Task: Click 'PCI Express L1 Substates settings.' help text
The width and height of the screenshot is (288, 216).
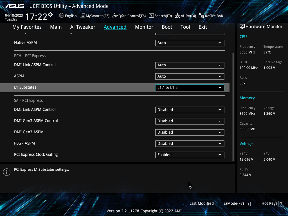Action: point(42,170)
